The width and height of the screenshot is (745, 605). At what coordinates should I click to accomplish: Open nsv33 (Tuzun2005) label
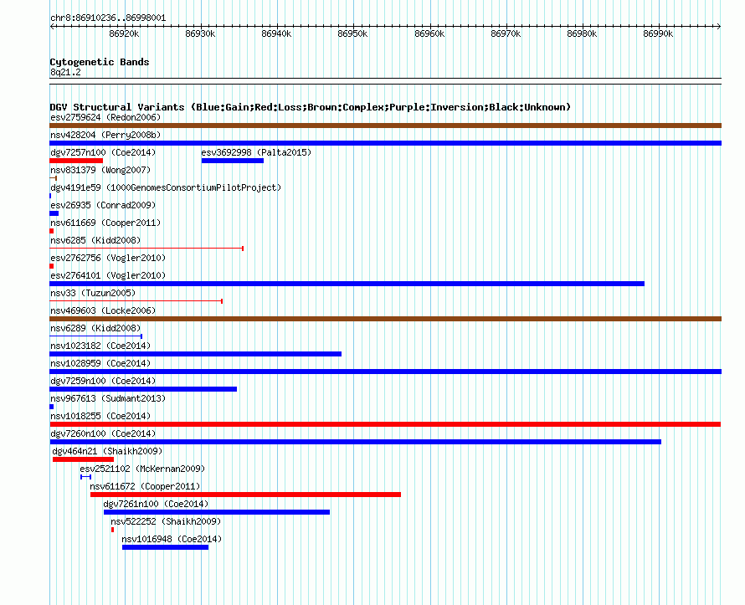[x=93, y=293]
